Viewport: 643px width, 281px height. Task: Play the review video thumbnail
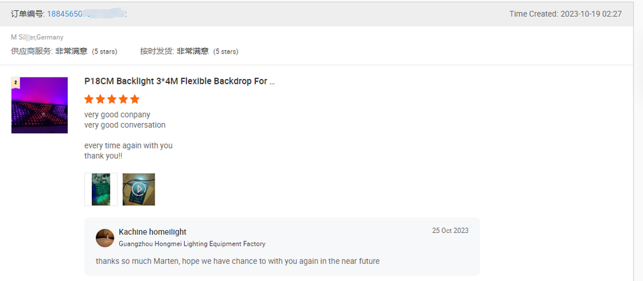139,189
